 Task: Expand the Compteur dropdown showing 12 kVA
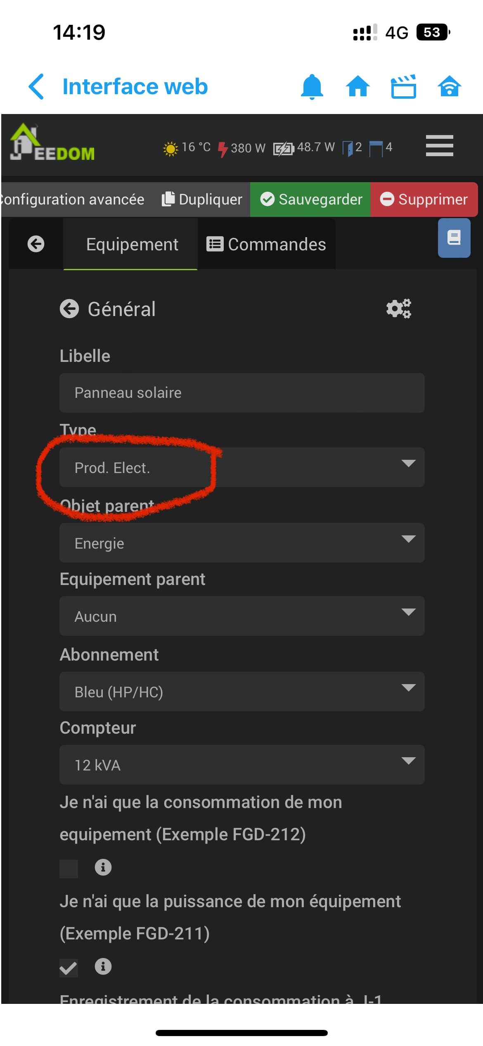click(x=242, y=765)
